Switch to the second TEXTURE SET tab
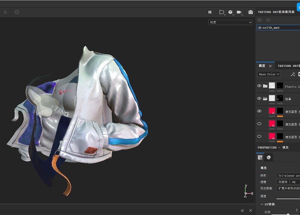Image resolution: width=300 pixels, height=215 pixels. click(x=289, y=66)
